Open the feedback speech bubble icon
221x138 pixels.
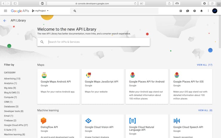(x=188, y=11)
